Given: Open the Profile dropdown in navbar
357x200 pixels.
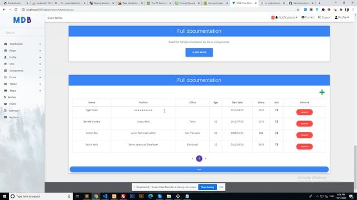Looking at the screenshot, I should 342,17.
